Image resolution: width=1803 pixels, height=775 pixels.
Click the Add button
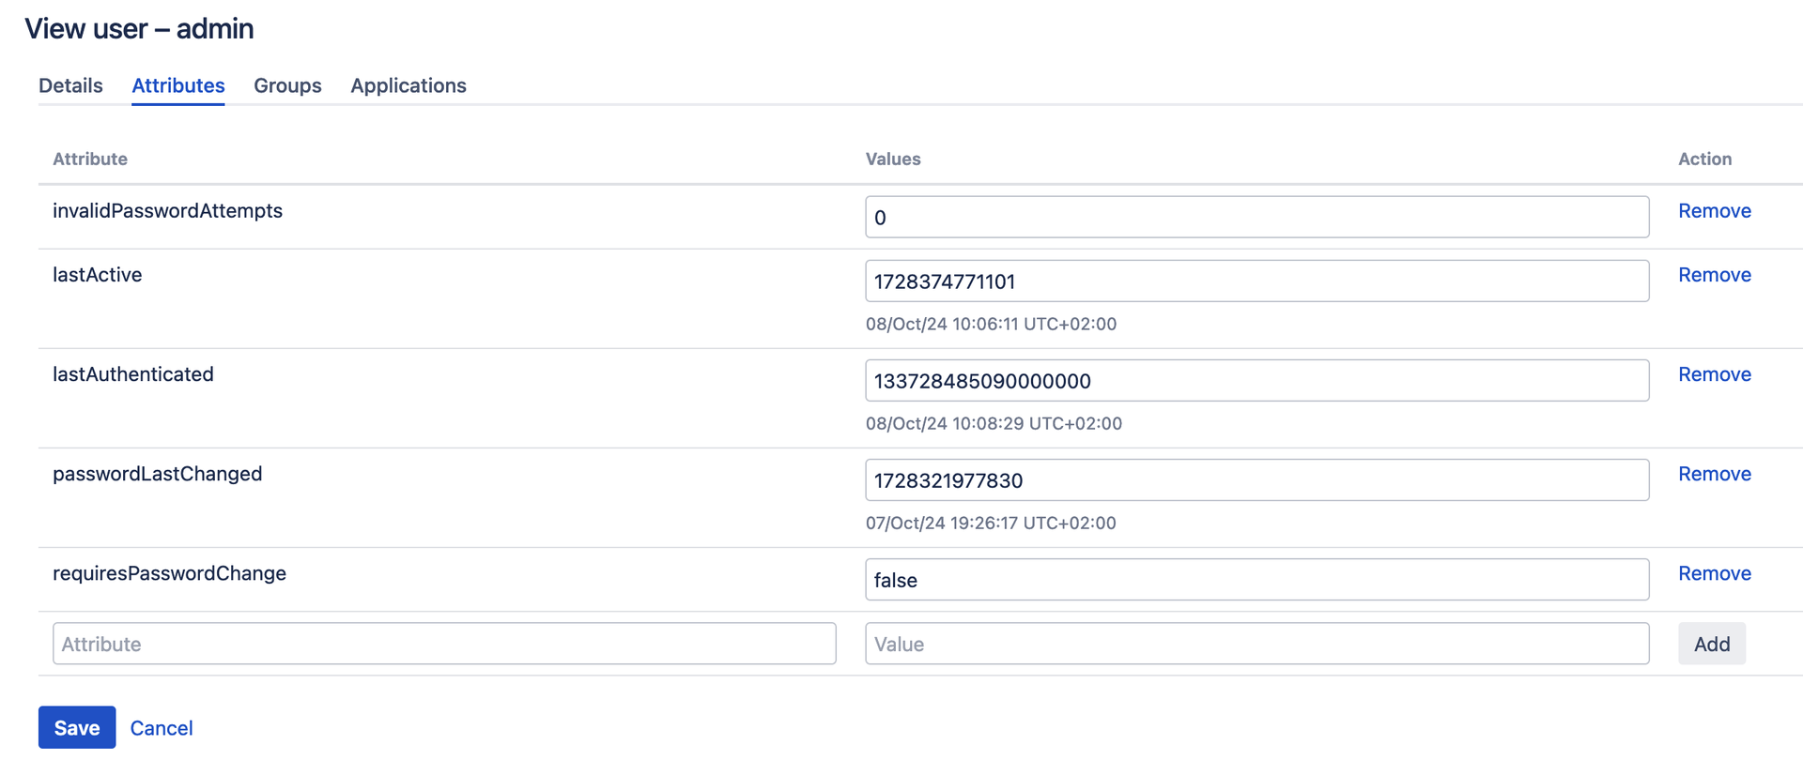click(x=1712, y=644)
